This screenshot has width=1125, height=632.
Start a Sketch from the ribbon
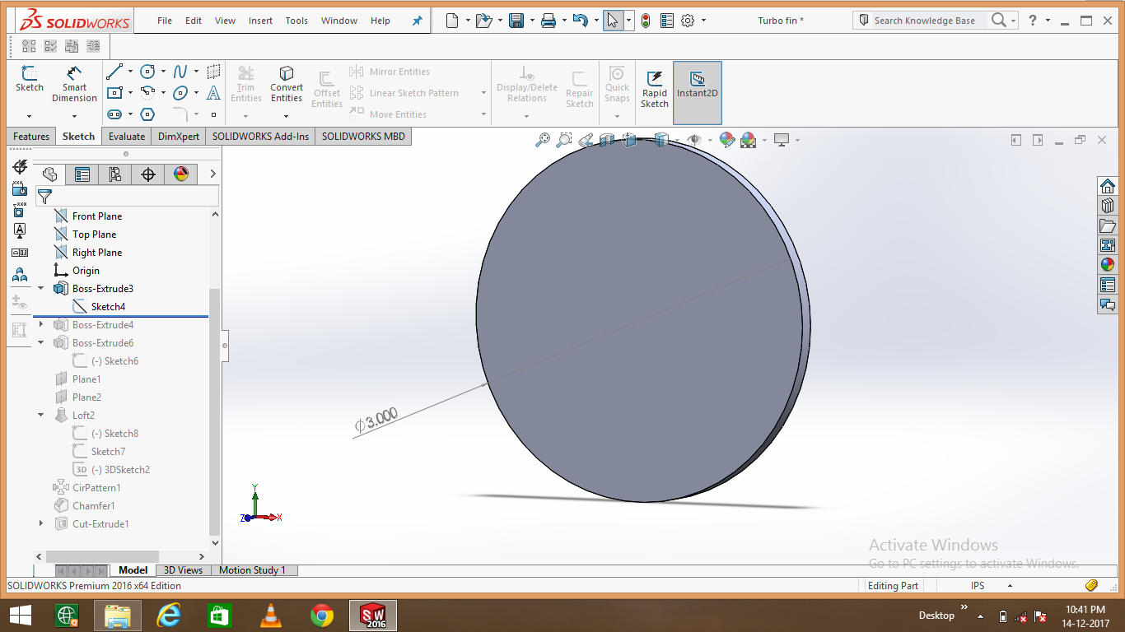point(30,79)
